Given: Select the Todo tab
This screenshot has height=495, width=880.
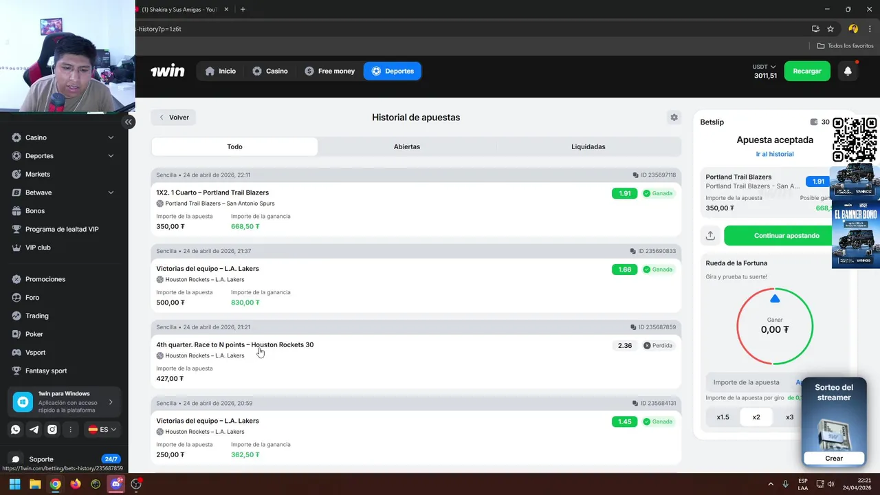Looking at the screenshot, I should pos(234,146).
